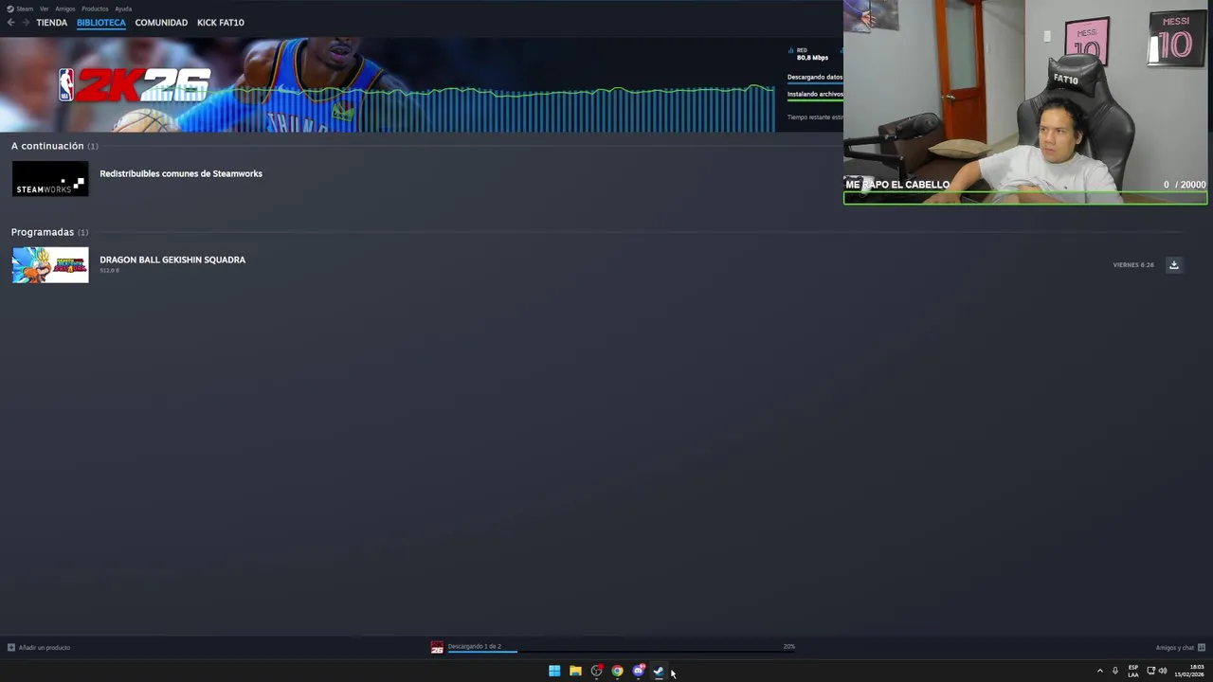Click the Instalando archivos status line
This screenshot has width=1213, height=682.
(815, 94)
